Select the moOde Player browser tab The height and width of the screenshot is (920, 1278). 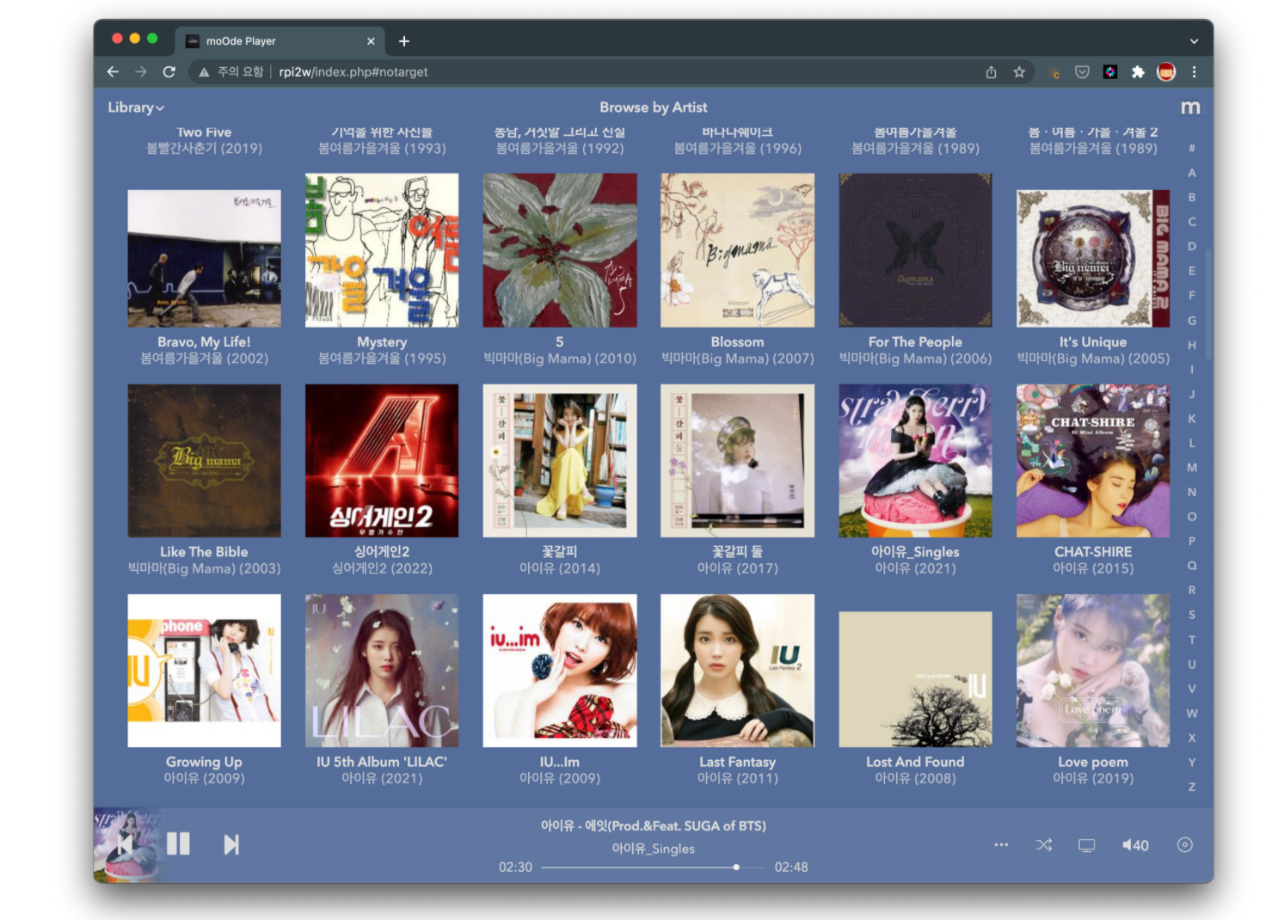(x=280, y=40)
